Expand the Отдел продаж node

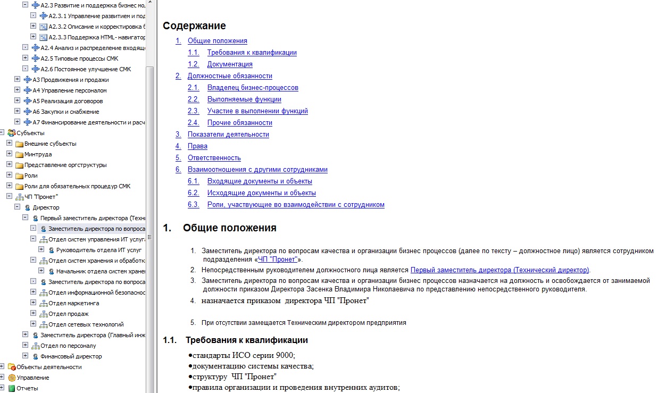[x=33, y=314]
